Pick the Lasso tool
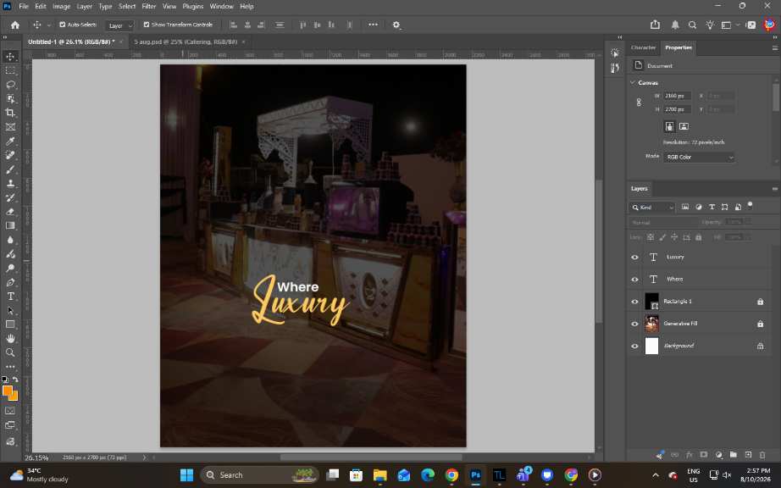781x488 pixels. click(10, 85)
